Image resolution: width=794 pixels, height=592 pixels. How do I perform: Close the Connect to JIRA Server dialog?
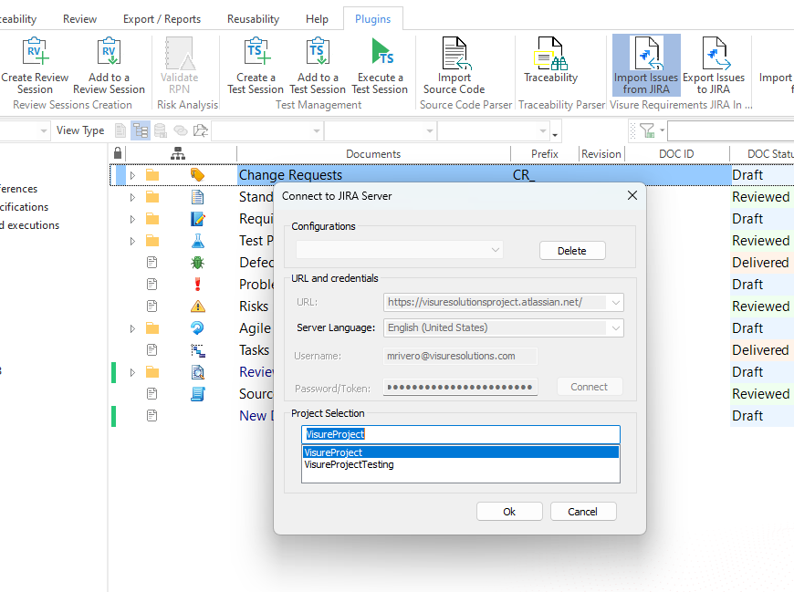tap(632, 195)
